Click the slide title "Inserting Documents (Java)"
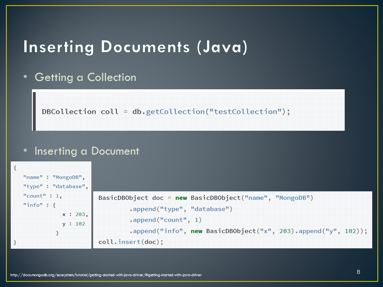The height and width of the screenshot is (287, 383). (x=135, y=47)
